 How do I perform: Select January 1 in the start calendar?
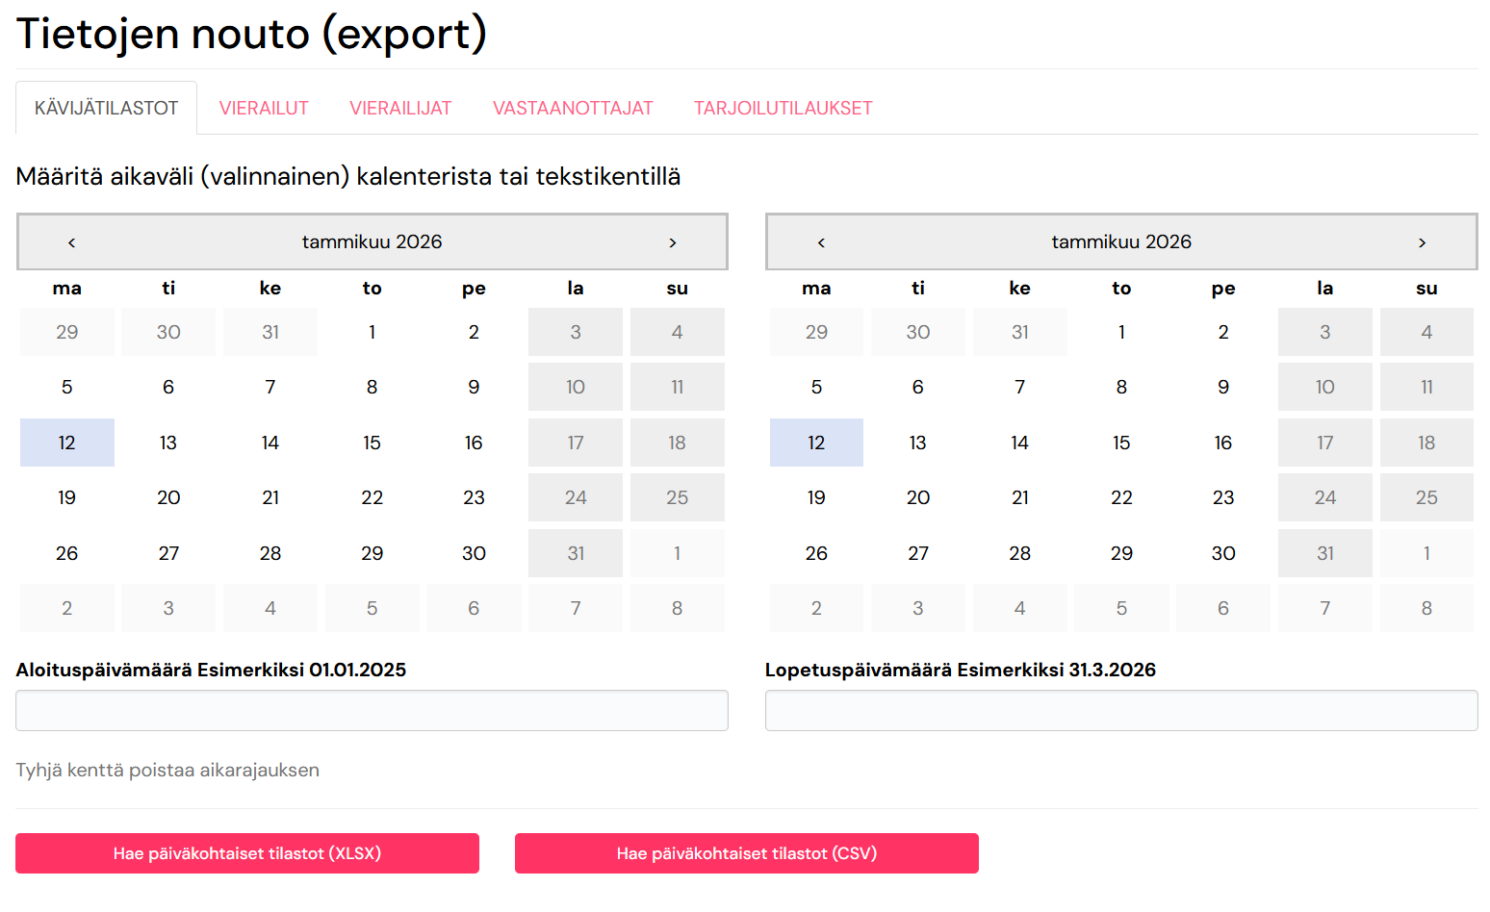[372, 332]
